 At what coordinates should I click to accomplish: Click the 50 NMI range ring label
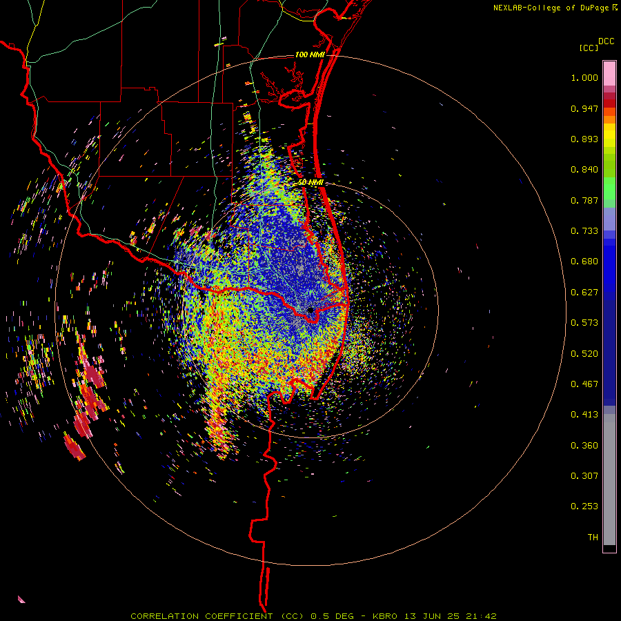tap(310, 183)
